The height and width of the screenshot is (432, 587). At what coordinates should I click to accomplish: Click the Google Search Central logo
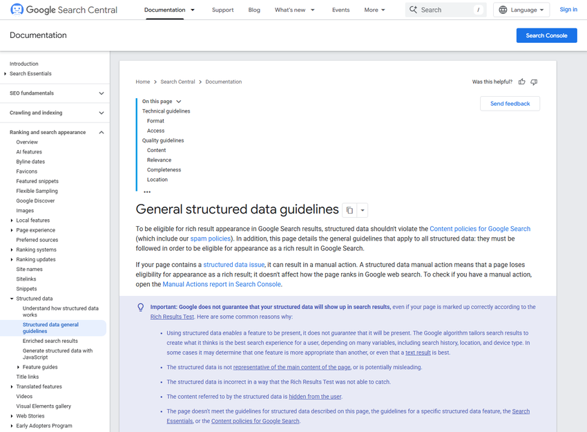click(64, 10)
